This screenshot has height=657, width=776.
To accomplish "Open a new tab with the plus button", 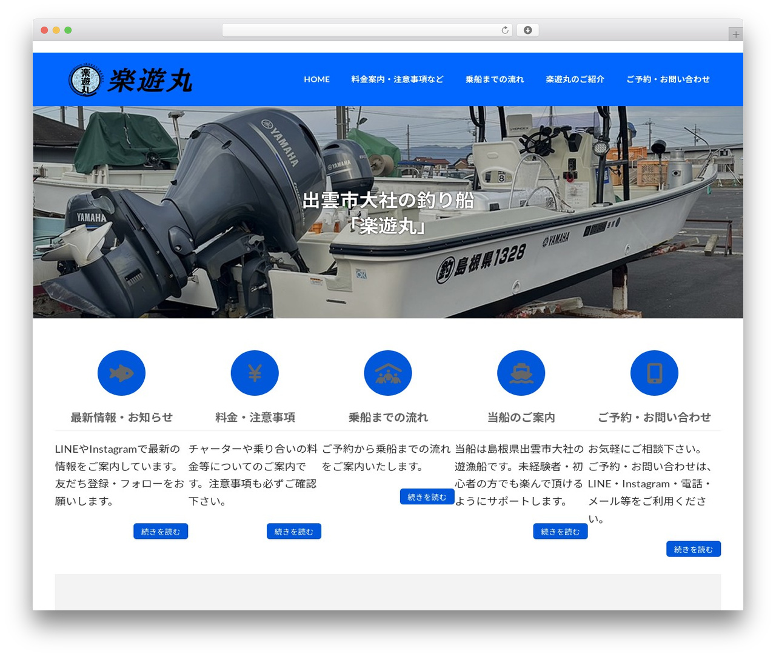I will [x=736, y=35].
